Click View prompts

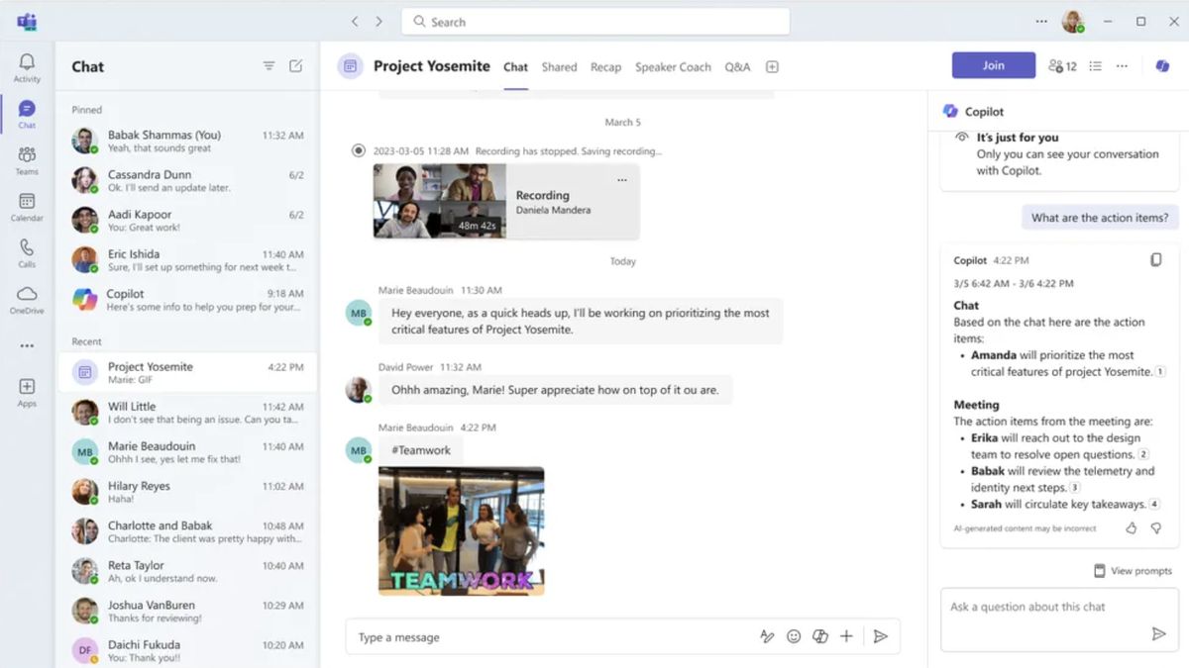point(1133,571)
